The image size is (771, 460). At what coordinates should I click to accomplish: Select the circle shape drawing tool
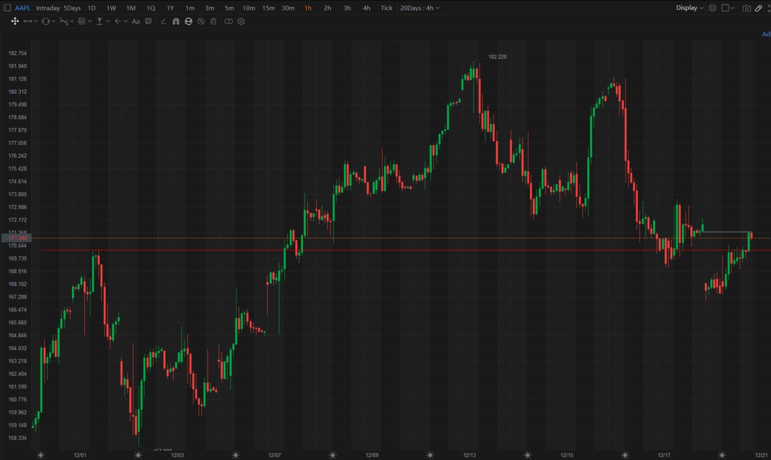pyautogui.click(x=46, y=21)
